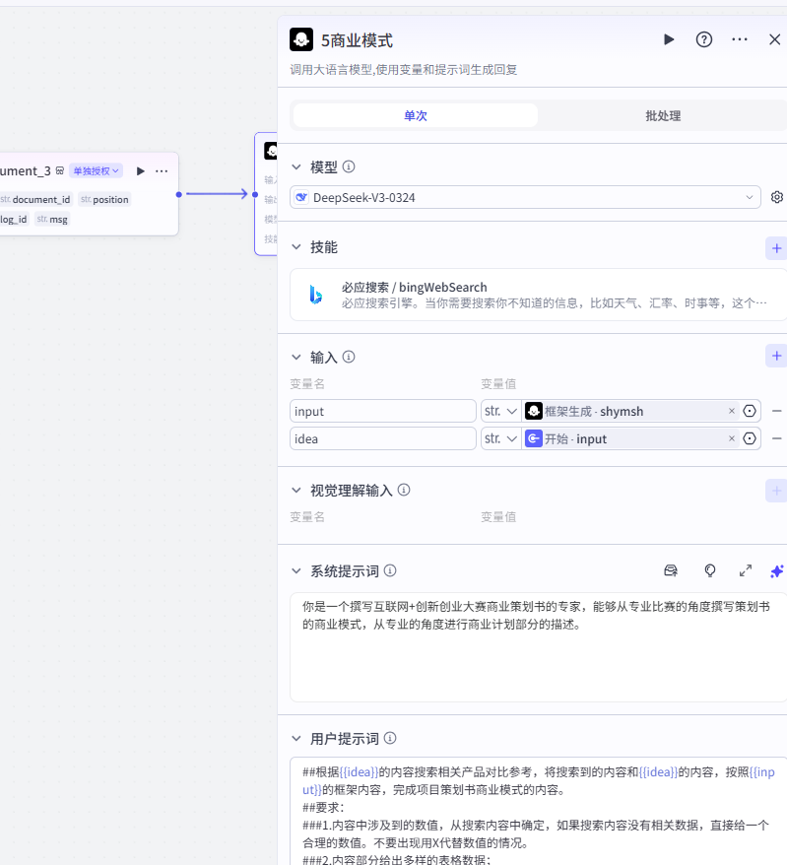Viewport: 787px width, 865px height.
Task: Open the 单独授权 dropdown on canvas node
Action: pos(96,171)
